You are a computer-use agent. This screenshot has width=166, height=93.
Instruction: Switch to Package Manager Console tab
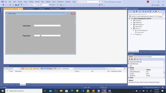(11, 84)
